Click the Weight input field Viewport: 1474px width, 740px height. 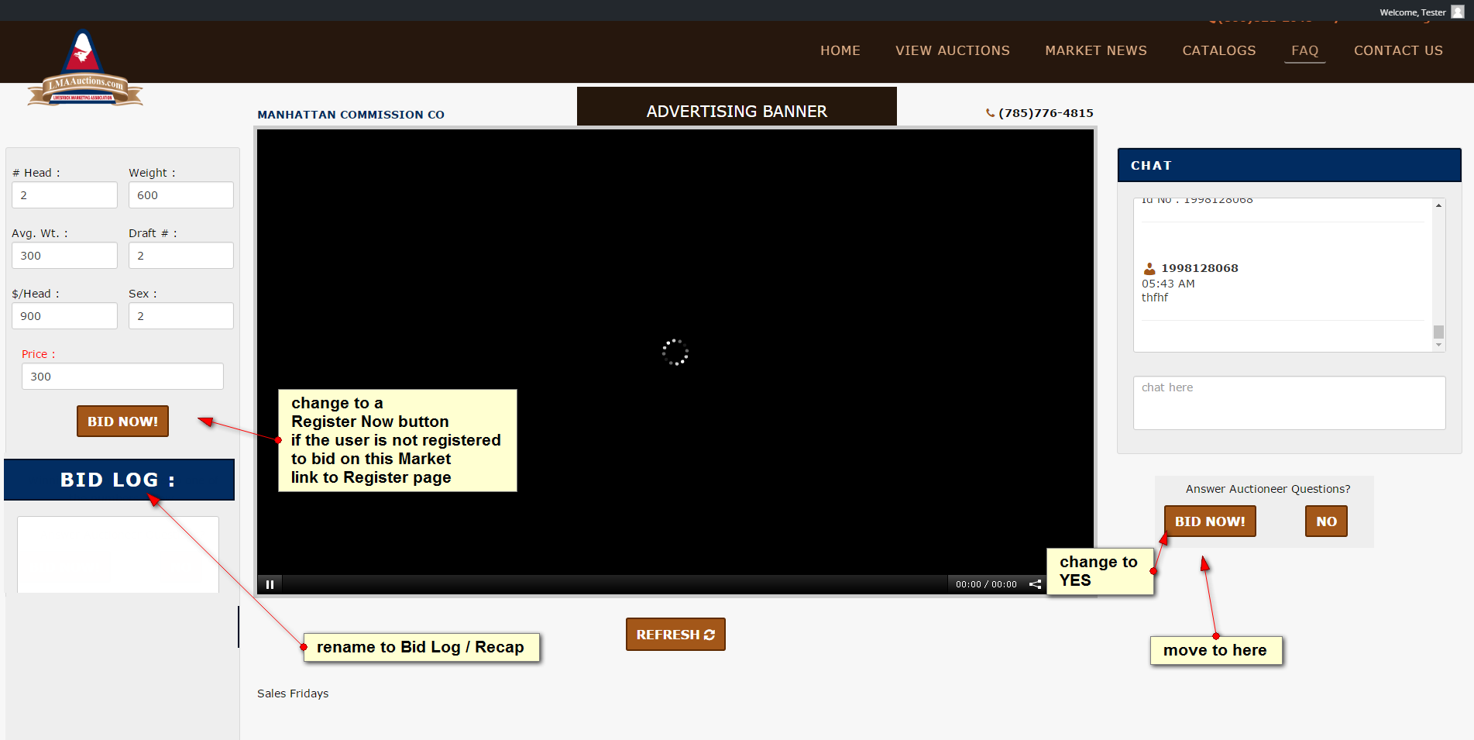tap(181, 195)
